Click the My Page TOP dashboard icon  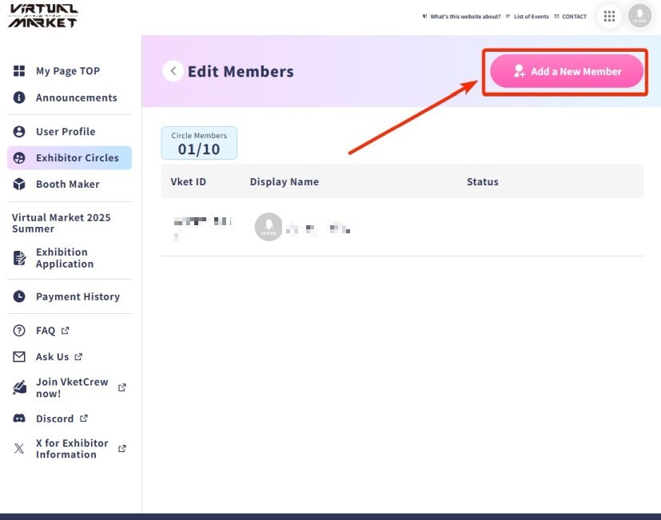(20, 71)
